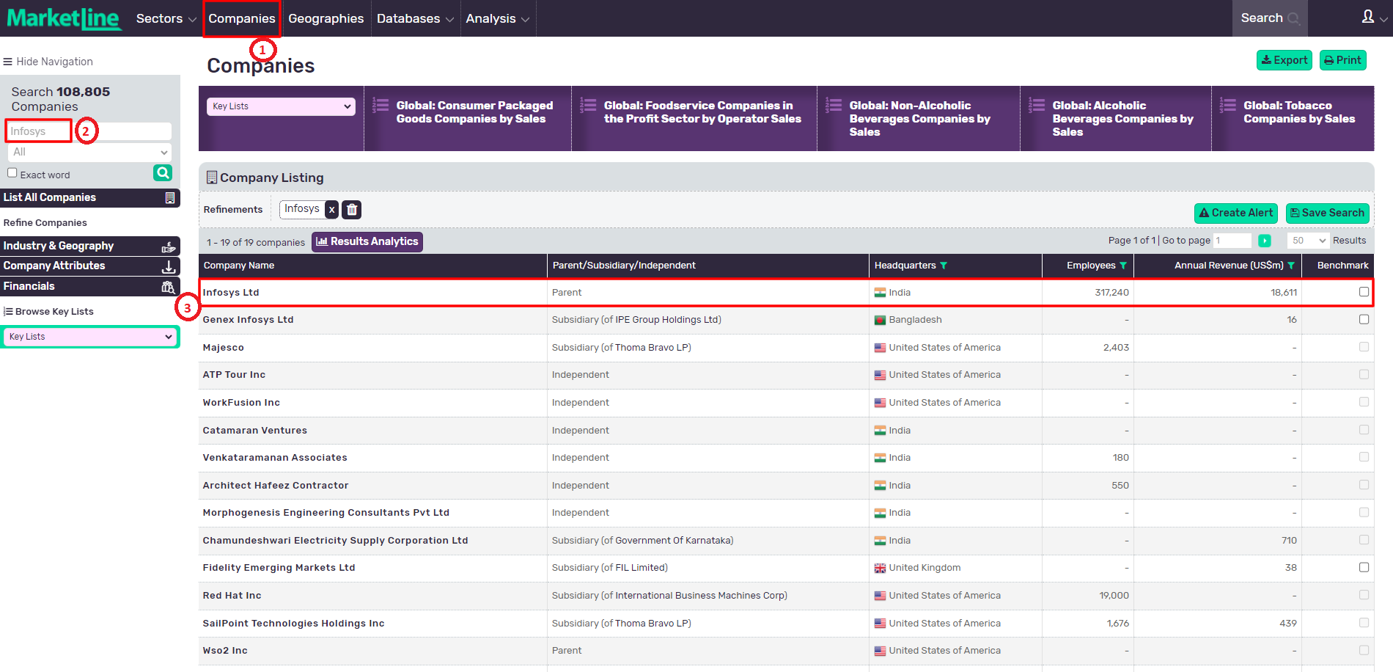Click the Create Alert button
Screen dimensions: 1393x672
(x=1236, y=213)
